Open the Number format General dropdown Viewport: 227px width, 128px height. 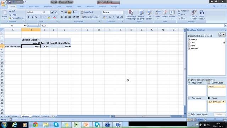122,12
